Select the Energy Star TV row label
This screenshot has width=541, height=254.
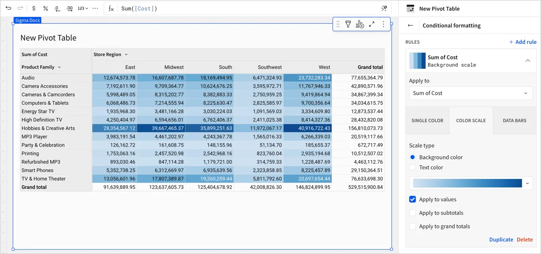pyautogui.click(x=38, y=111)
